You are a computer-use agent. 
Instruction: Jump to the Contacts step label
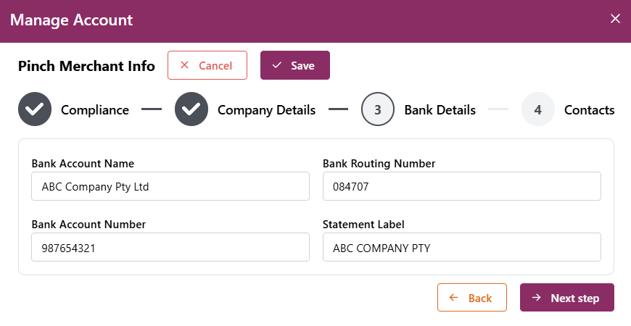coord(589,110)
